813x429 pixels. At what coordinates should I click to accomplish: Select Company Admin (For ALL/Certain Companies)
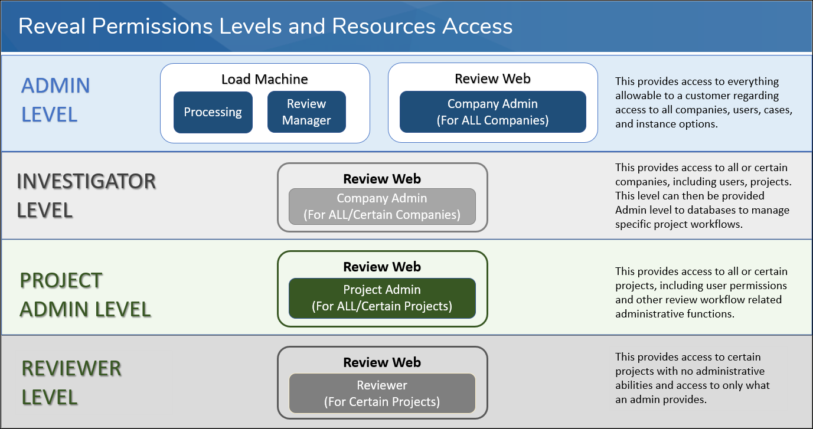point(382,207)
